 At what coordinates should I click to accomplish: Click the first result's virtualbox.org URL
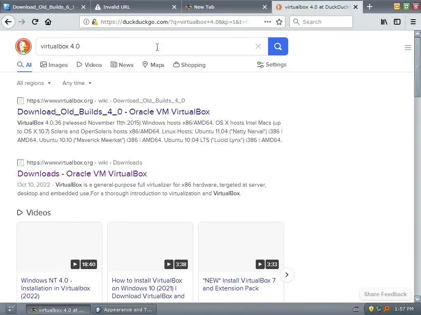60,101
